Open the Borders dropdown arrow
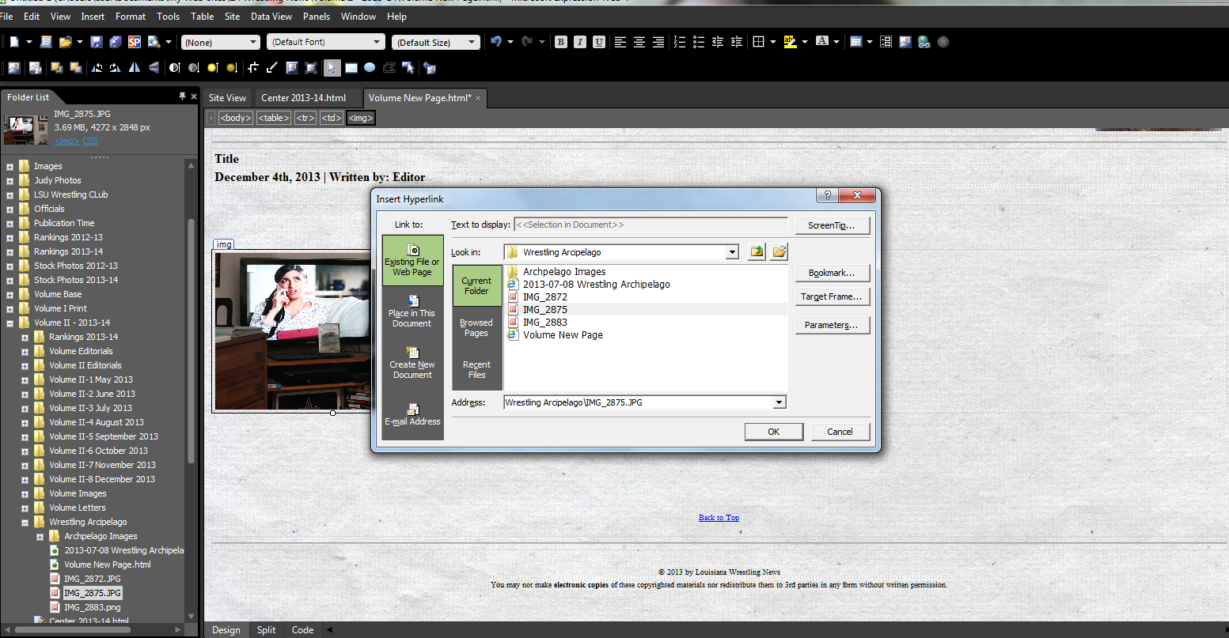1229x638 pixels. coord(772,42)
